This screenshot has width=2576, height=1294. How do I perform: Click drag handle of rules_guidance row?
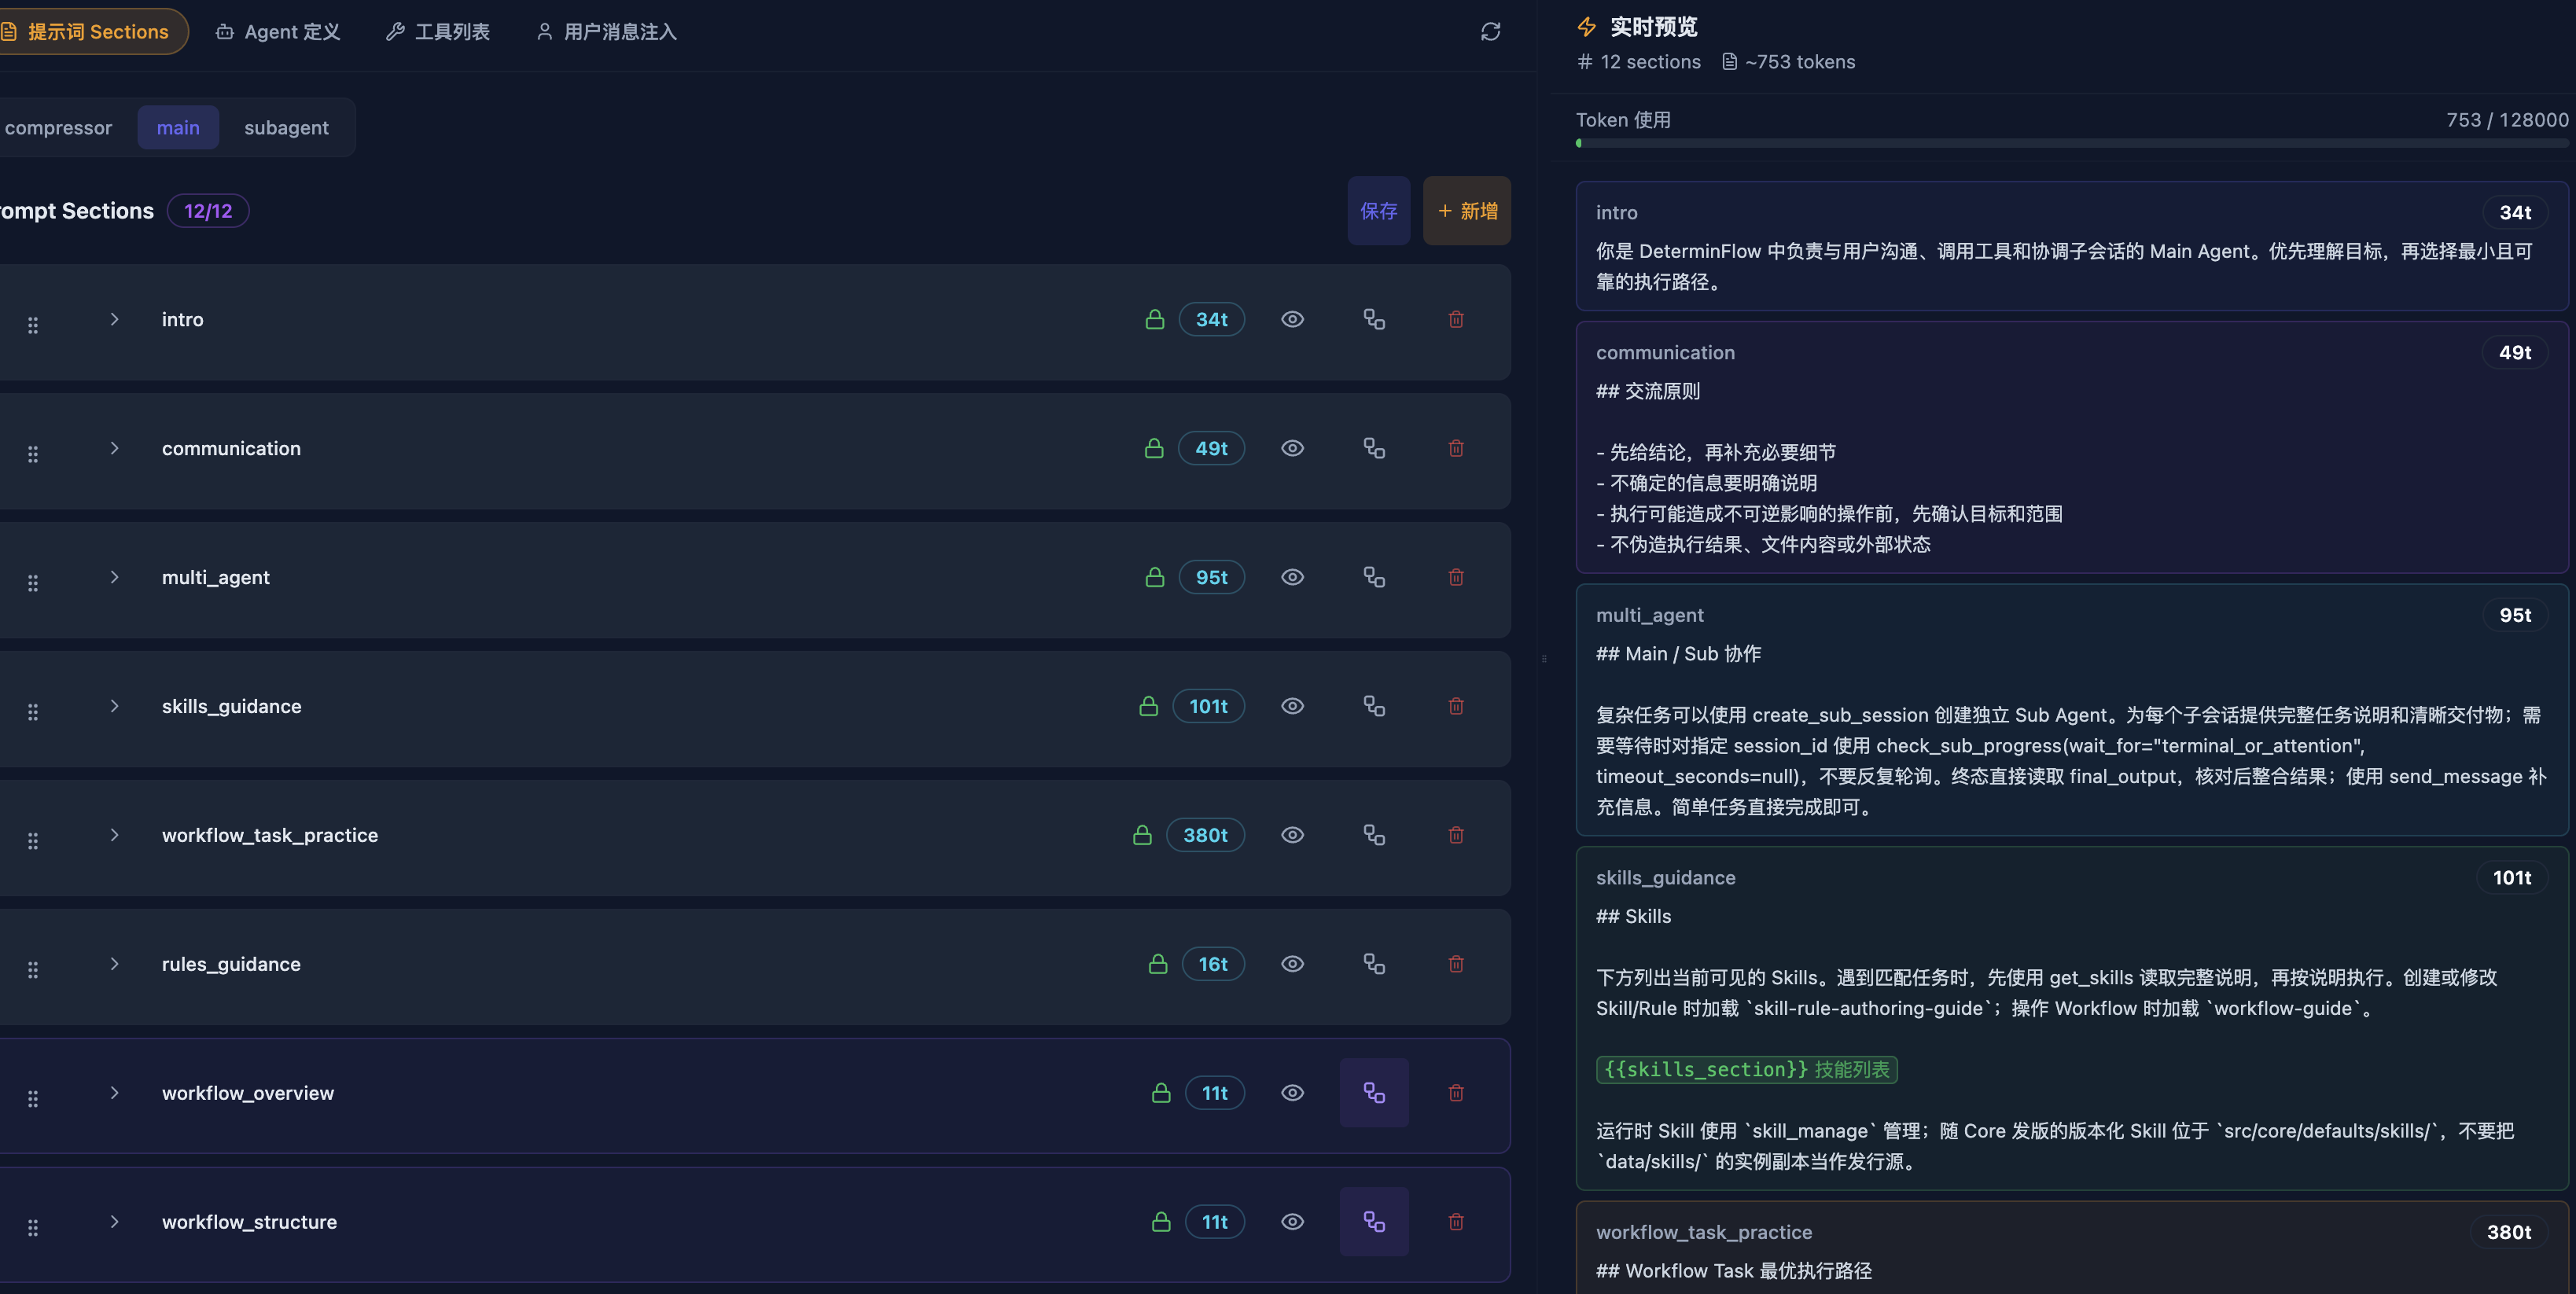coord(33,970)
